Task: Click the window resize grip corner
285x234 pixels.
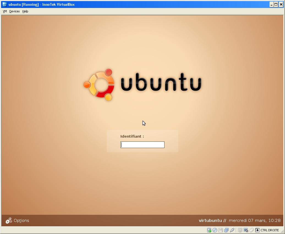Action: tap(283, 231)
